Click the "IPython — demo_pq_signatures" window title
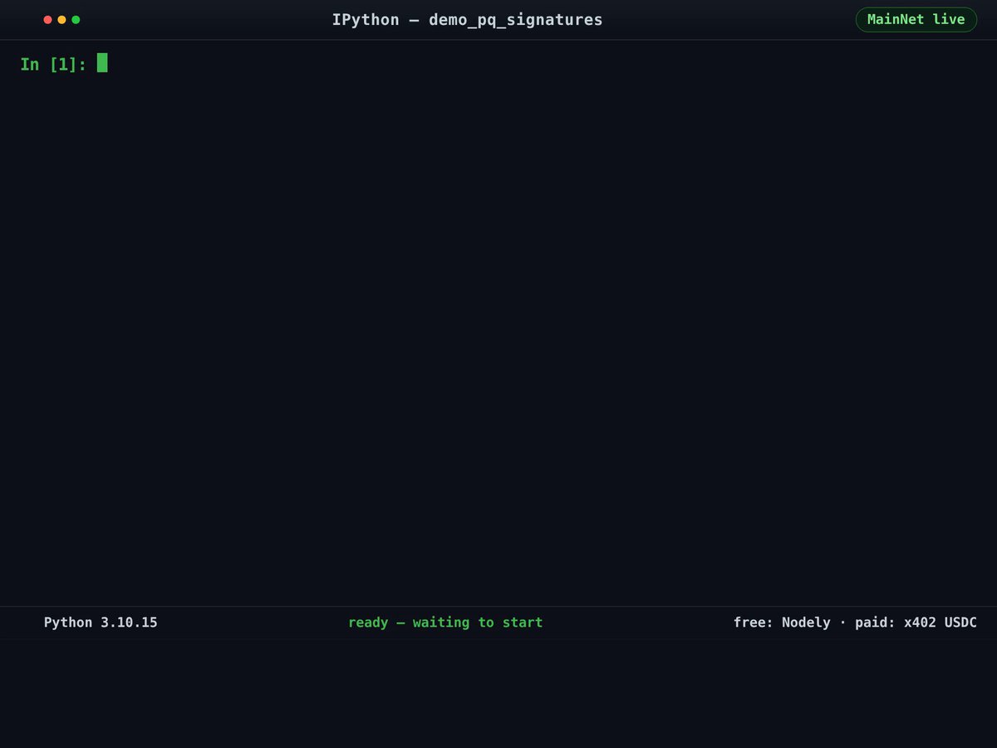This screenshot has width=997, height=748. (468, 20)
